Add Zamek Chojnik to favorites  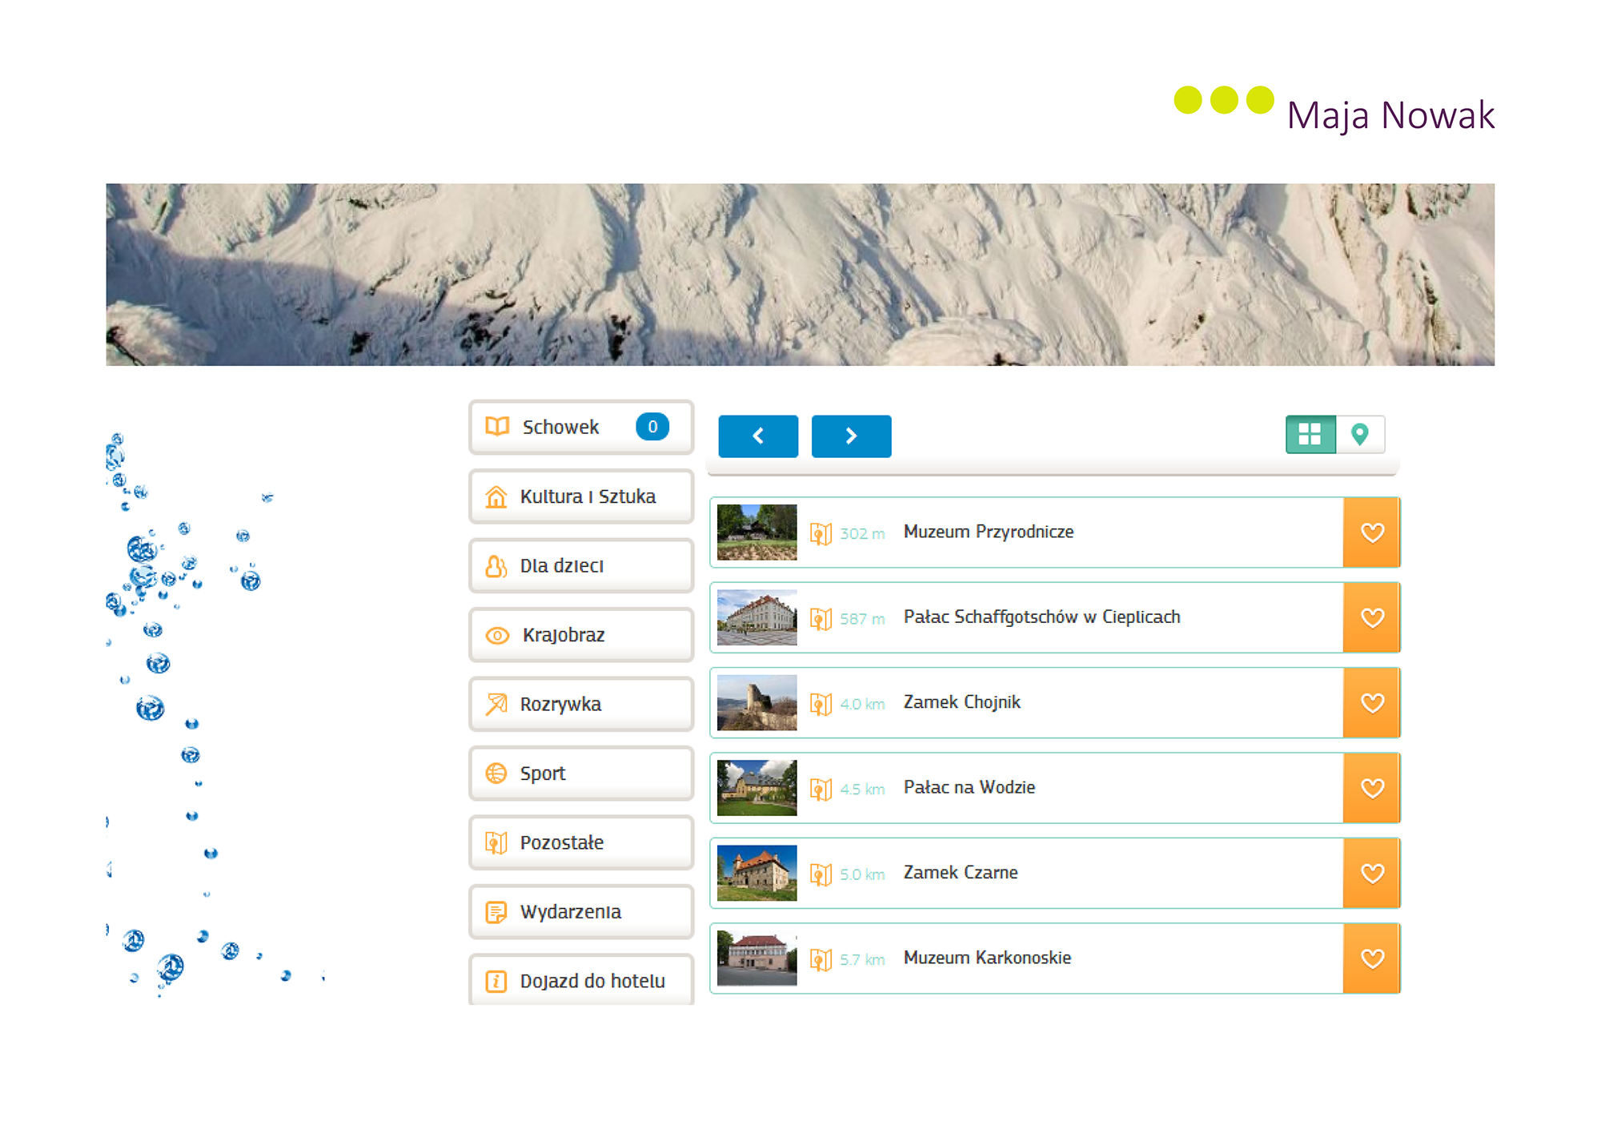pyautogui.click(x=1372, y=703)
